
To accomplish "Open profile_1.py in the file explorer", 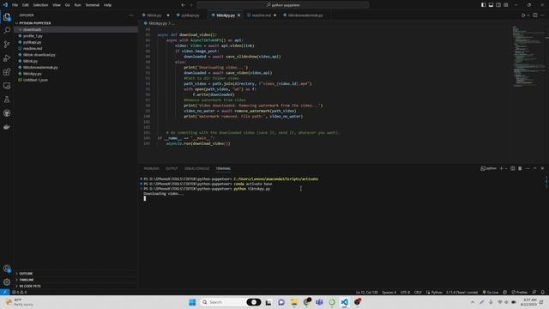I will [33, 36].
